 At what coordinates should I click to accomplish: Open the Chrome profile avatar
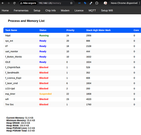tap(105, 3)
